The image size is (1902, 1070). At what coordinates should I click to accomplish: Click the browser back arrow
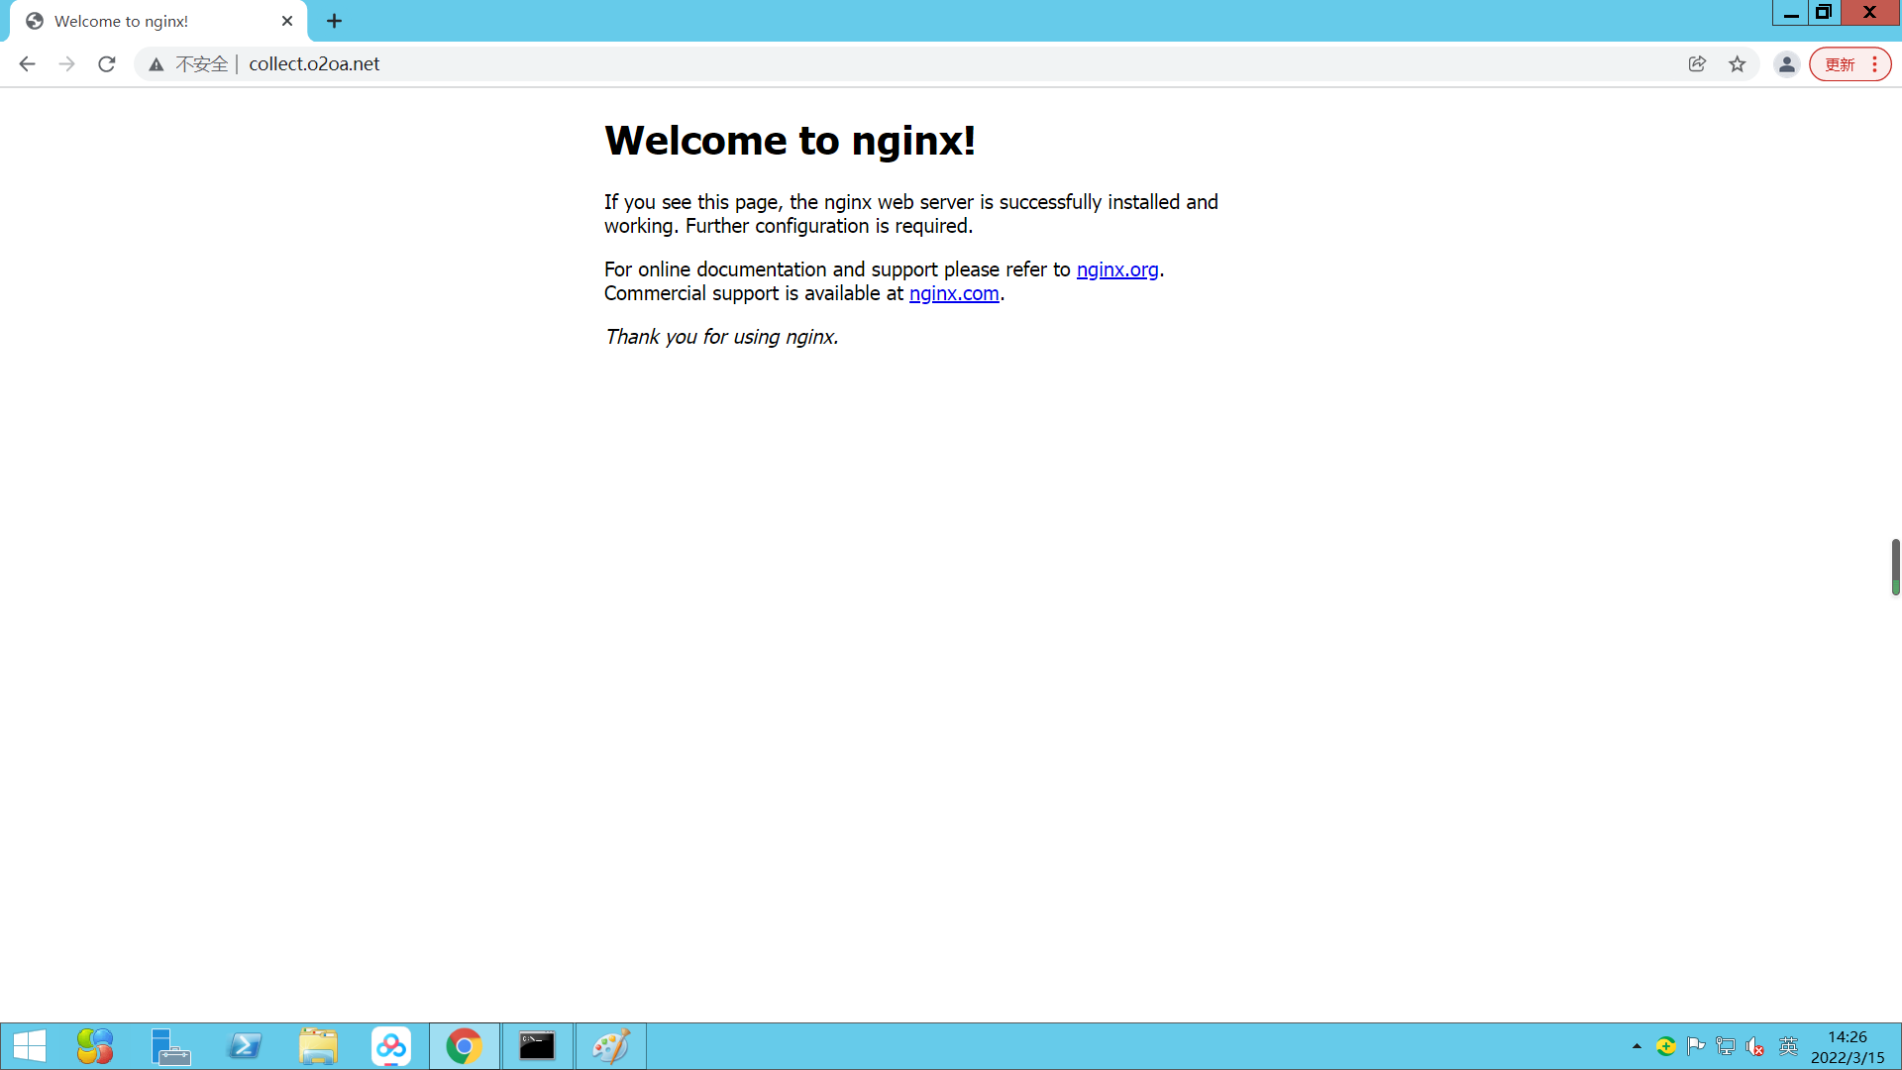pos(27,64)
